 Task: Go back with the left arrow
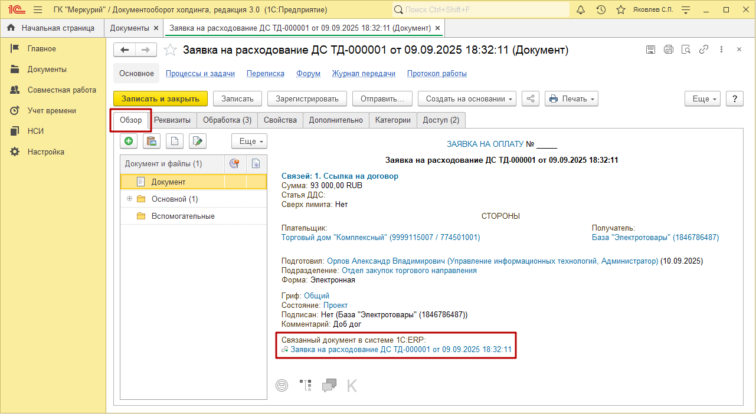coord(125,50)
